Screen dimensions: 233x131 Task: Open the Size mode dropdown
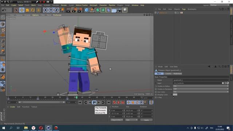(x=131, y=120)
